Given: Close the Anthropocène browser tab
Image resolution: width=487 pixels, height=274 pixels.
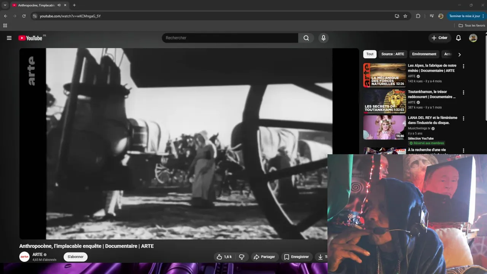Looking at the screenshot, I should [65, 5].
